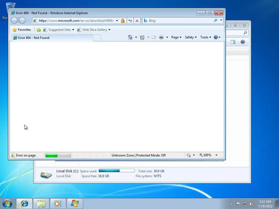Expand the Home button dropdown arrow
279x209 pixels.
[x=136, y=37]
